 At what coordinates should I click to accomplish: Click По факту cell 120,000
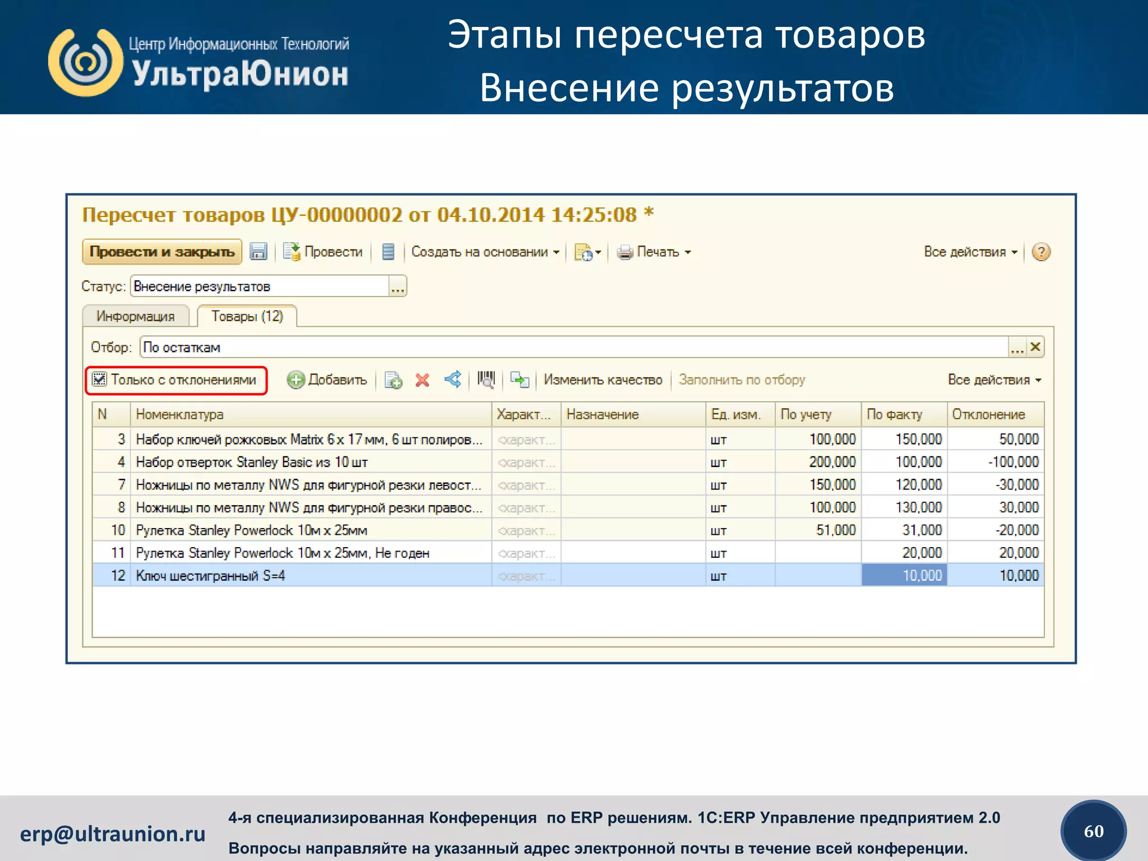pyautogui.click(x=904, y=485)
